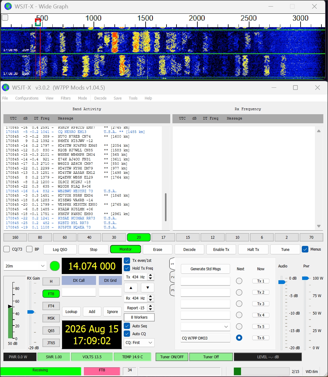The image size is (328, 377).
Task: Select the 160 meter band button
Action: click(x=15, y=237)
